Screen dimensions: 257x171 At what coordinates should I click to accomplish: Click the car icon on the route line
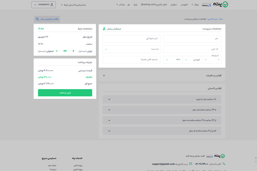click(65, 51)
